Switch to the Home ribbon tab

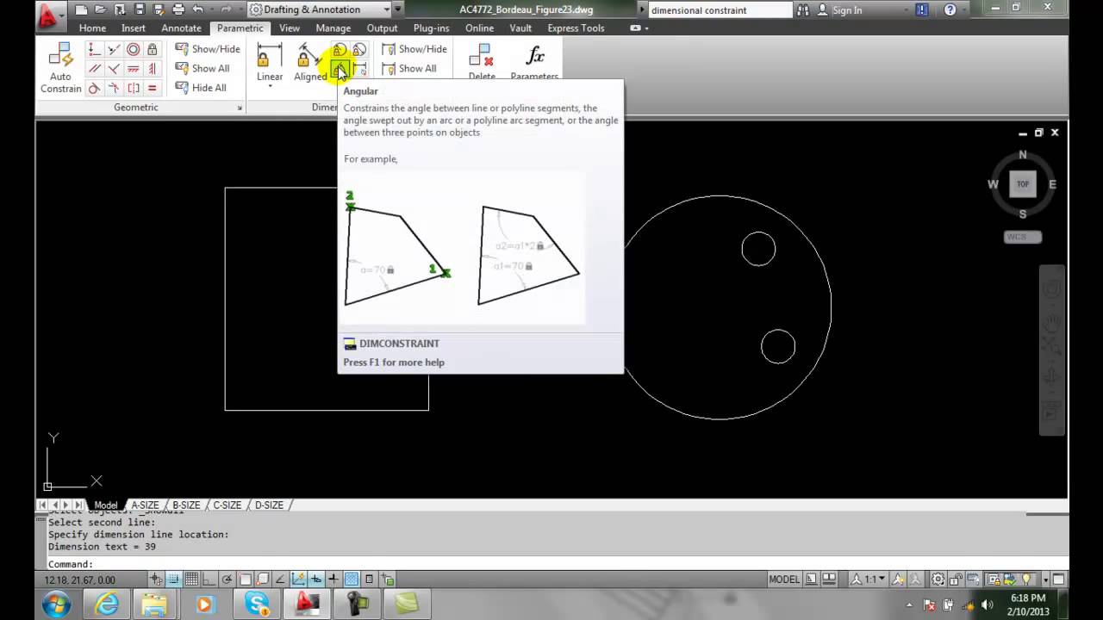(92, 28)
